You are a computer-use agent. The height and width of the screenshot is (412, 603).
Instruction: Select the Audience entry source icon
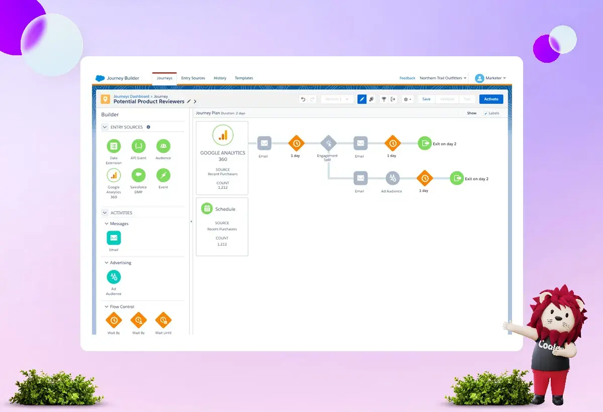(163, 146)
